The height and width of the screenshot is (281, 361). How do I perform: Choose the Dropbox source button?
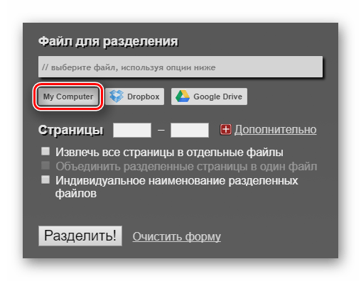[134, 97]
